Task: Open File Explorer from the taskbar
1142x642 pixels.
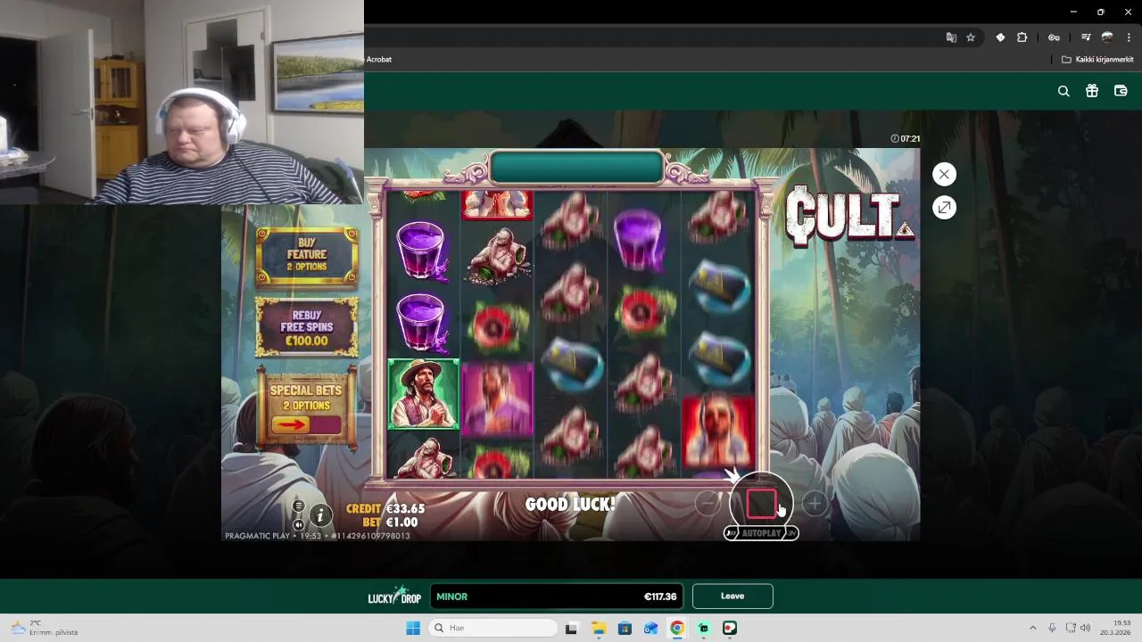Action: tap(598, 628)
